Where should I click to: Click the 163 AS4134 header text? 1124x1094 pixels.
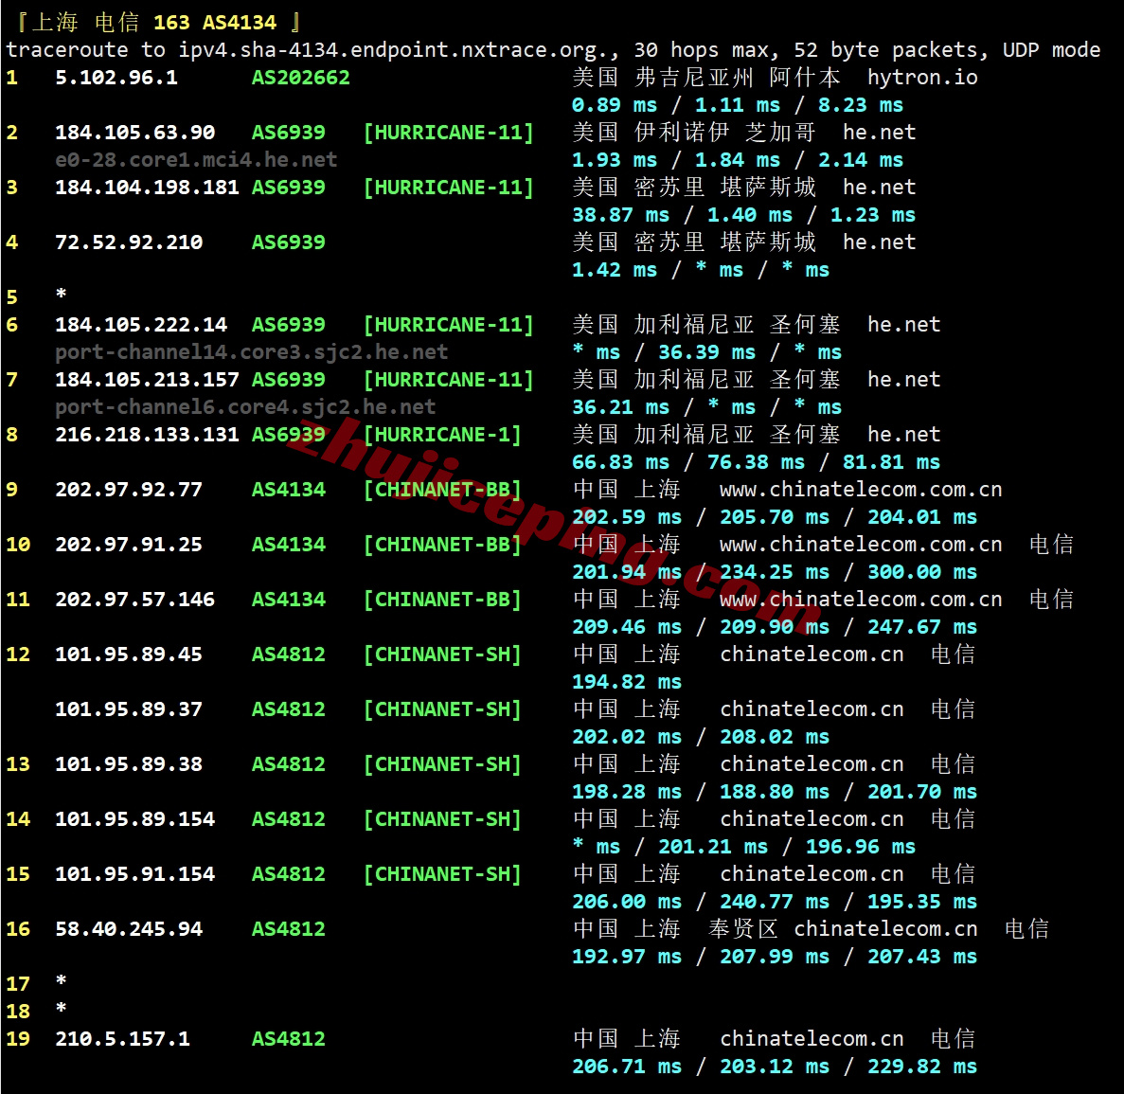point(215,23)
